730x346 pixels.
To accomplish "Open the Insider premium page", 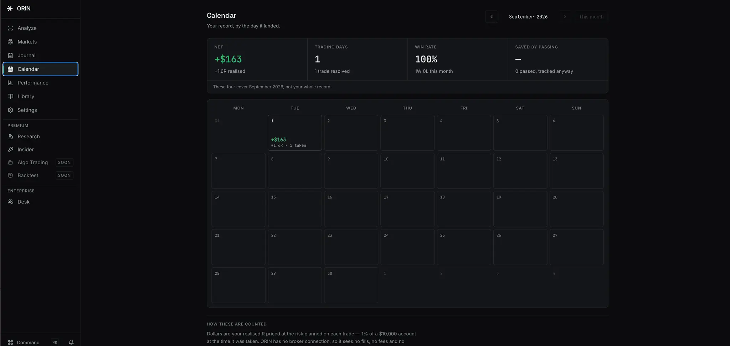I will coord(40,150).
